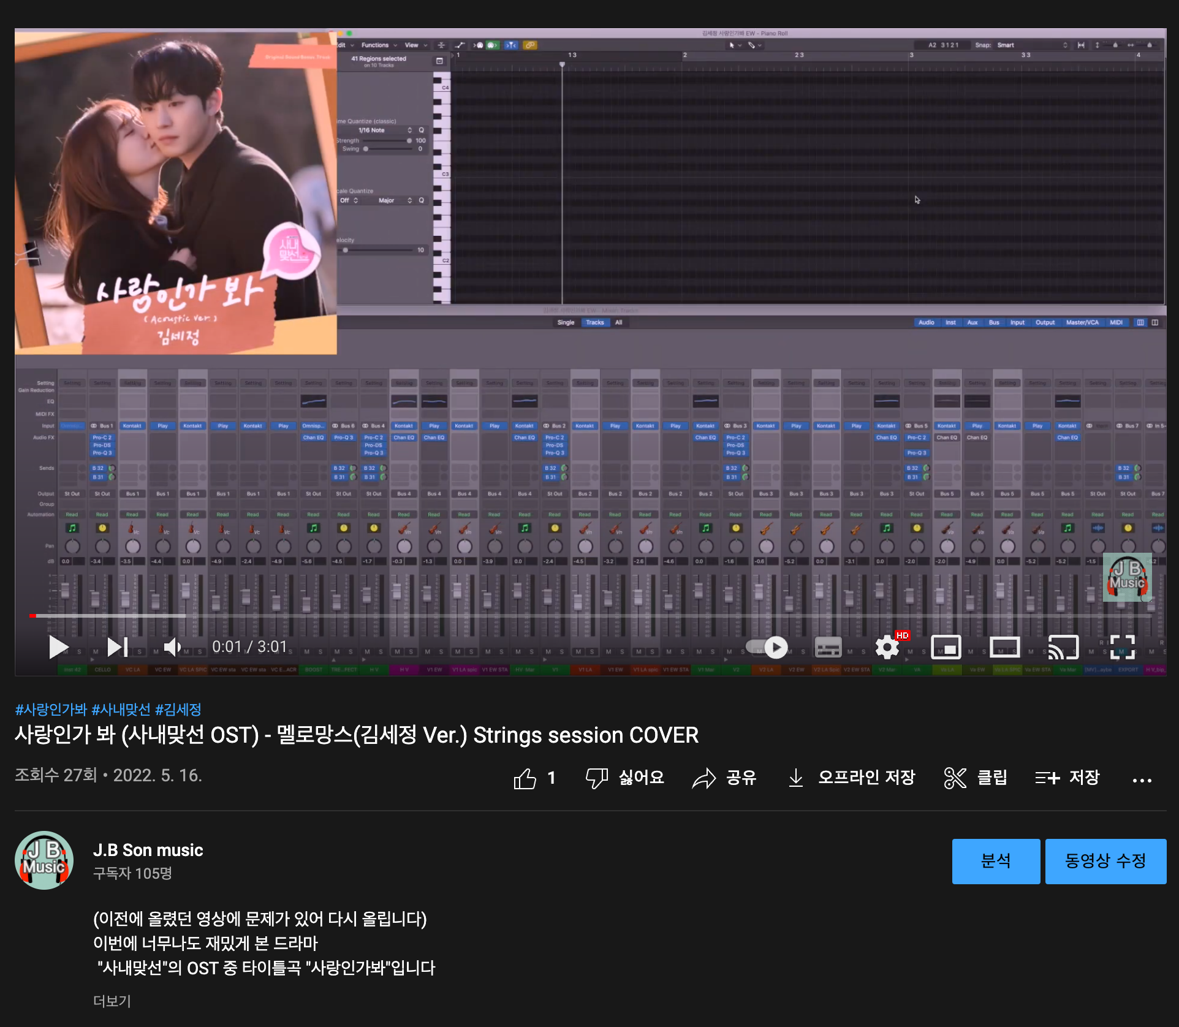
Task: Mute the video using speaker icon
Action: pyautogui.click(x=172, y=647)
